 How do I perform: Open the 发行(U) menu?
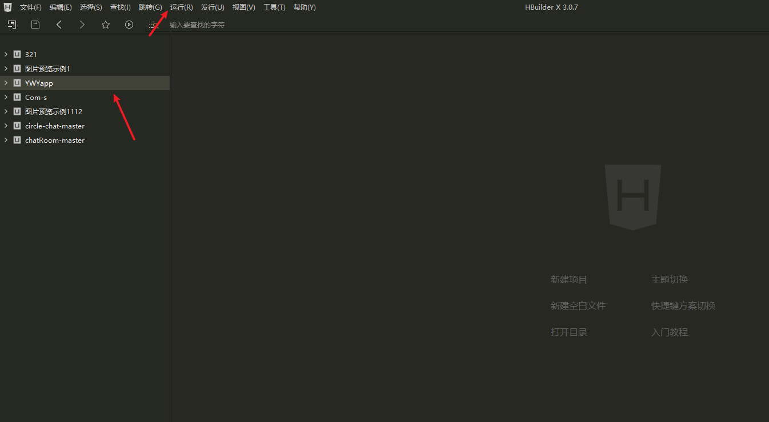tap(213, 7)
